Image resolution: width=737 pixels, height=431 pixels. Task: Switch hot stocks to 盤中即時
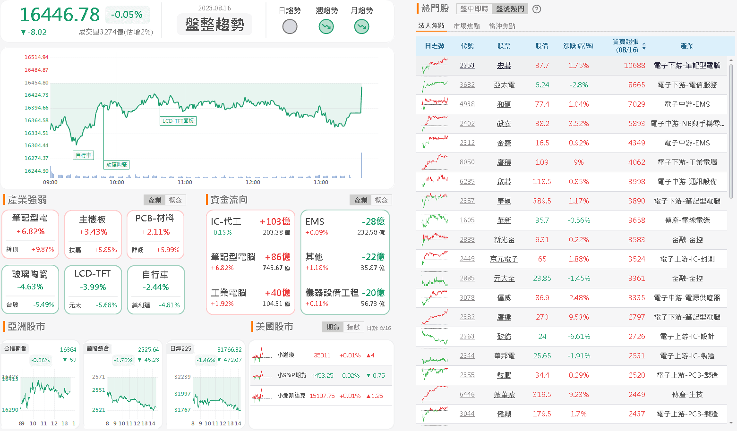pyautogui.click(x=474, y=9)
